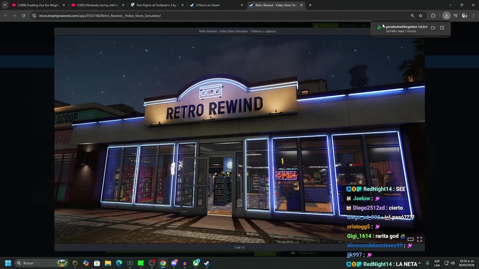Open Chrome extensions puzzle icon

(x=433, y=16)
